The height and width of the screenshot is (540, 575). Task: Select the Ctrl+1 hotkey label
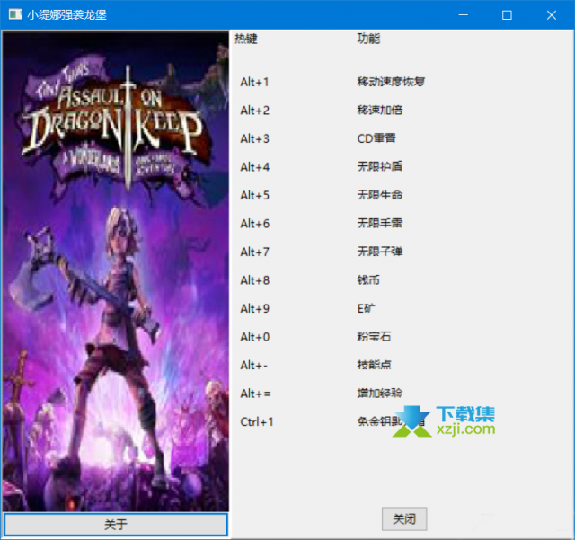[x=257, y=422]
